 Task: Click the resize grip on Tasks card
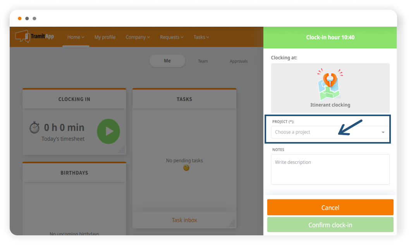[232, 223]
